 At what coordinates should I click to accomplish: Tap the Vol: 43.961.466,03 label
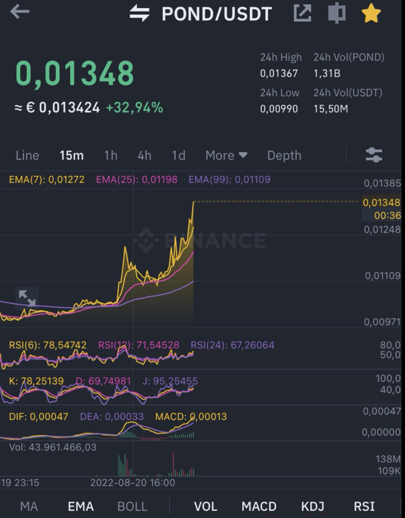53,447
